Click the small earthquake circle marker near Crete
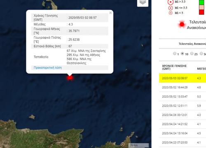206x148 pixels. coord(123,144)
